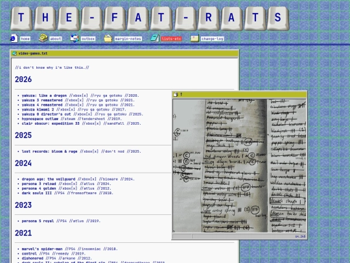The height and width of the screenshot is (263, 350).
Task: Click the calendar icon beside change-log
Action: 194,38
